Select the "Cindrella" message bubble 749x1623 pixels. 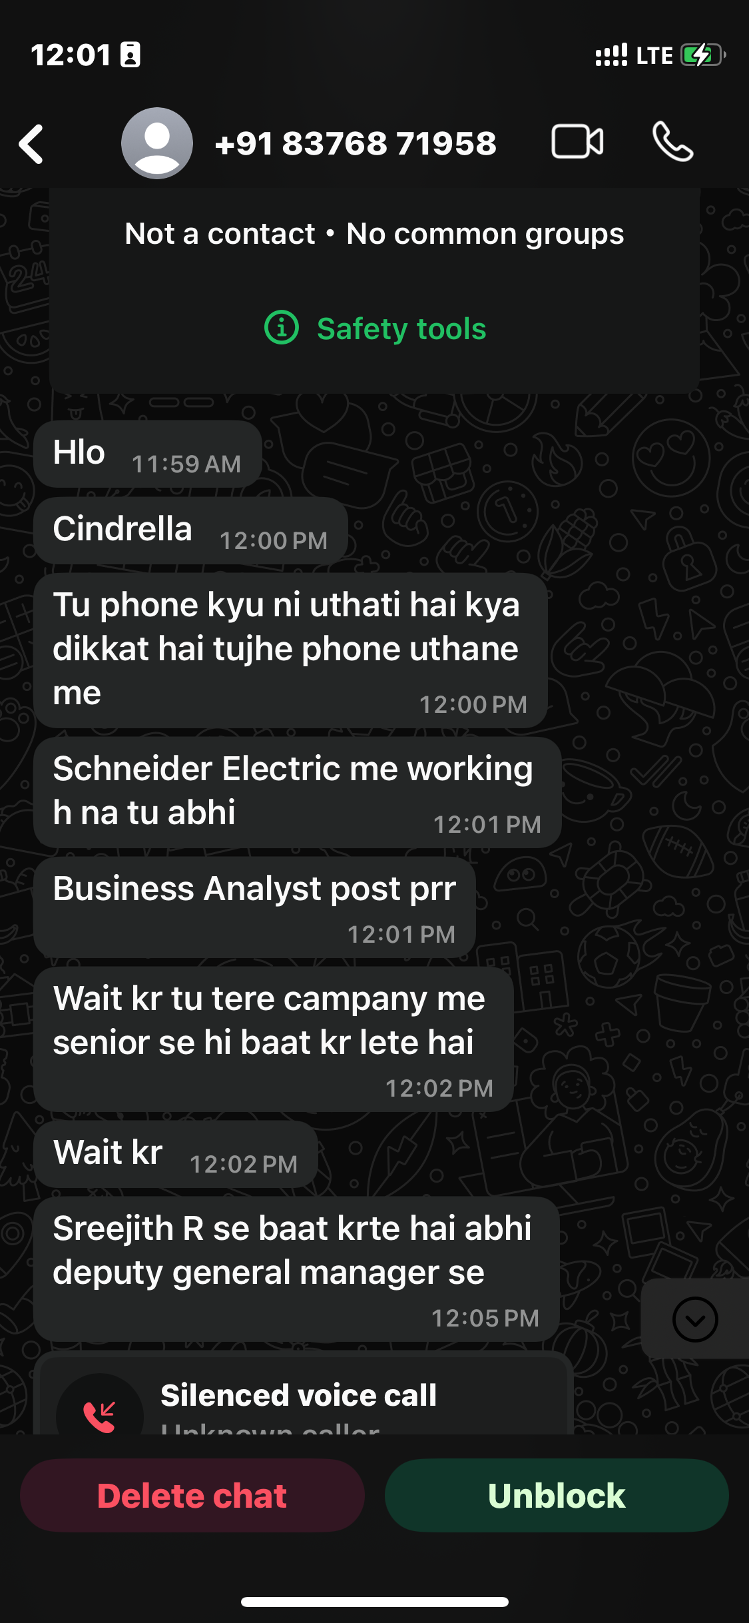click(191, 530)
